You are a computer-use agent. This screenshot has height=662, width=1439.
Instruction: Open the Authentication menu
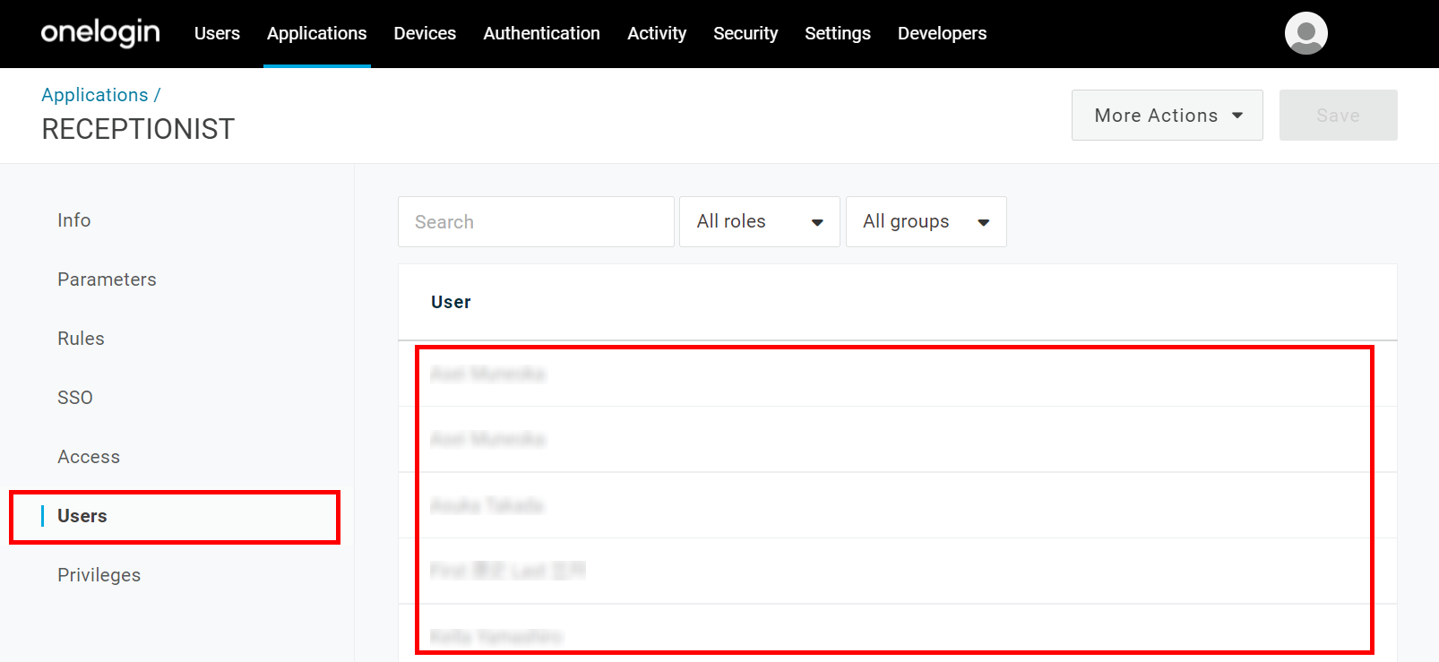(x=541, y=33)
